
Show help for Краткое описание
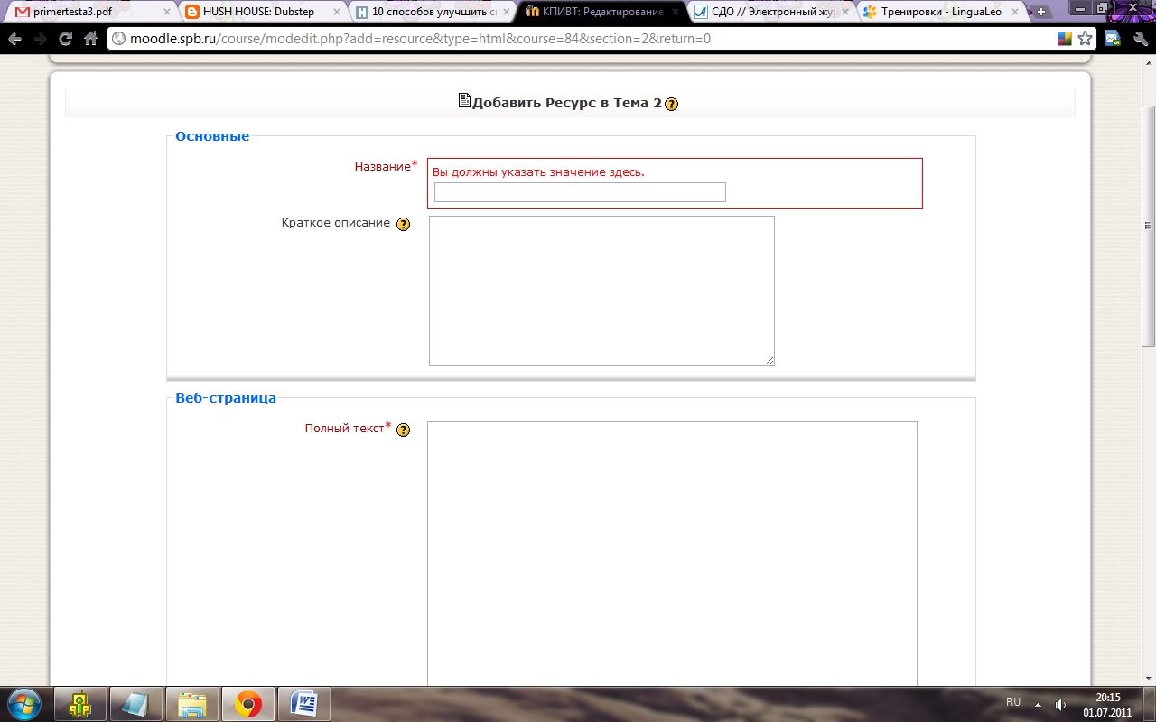pos(403,224)
